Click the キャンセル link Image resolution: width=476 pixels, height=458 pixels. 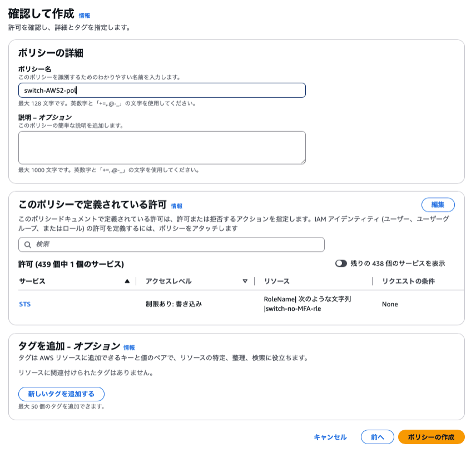coord(330,437)
